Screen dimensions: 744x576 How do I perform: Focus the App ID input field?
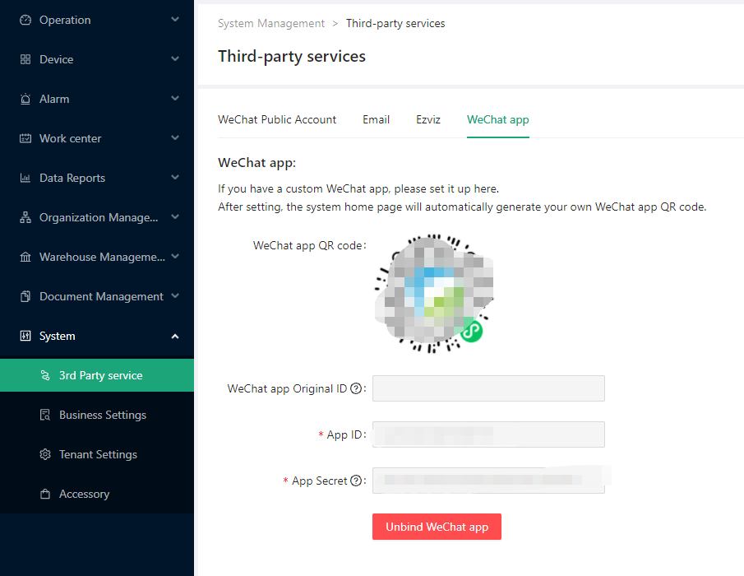click(488, 434)
